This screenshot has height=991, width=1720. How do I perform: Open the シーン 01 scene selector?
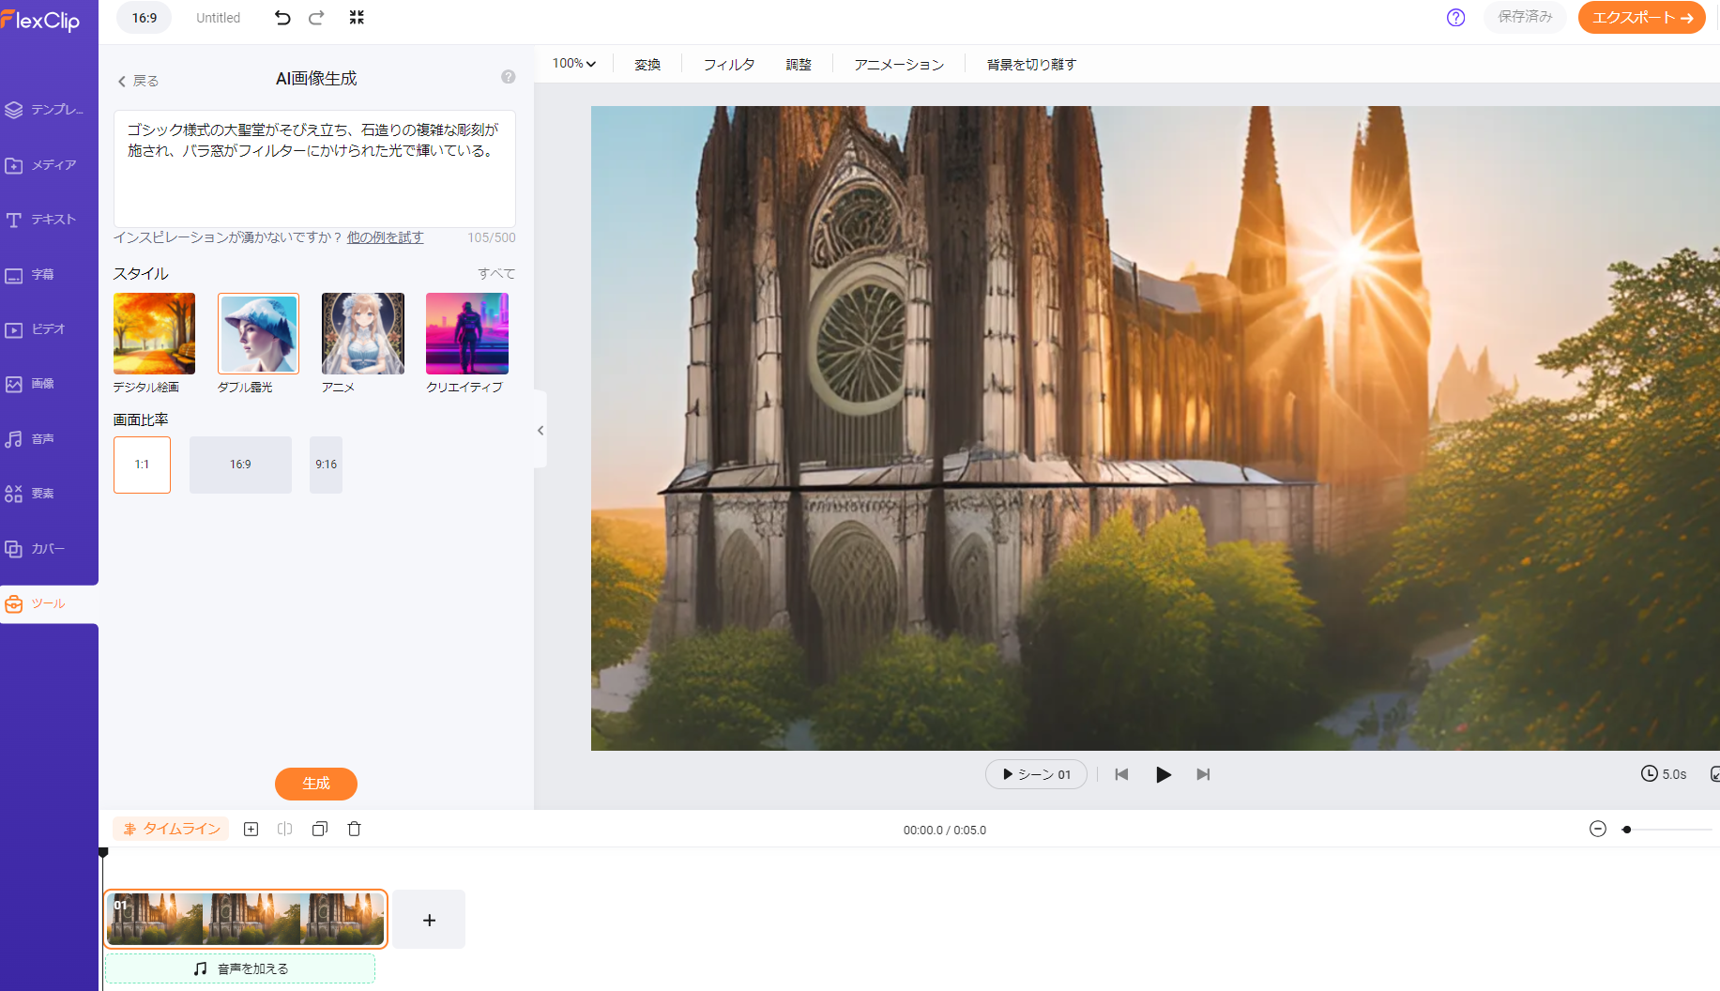(1036, 774)
